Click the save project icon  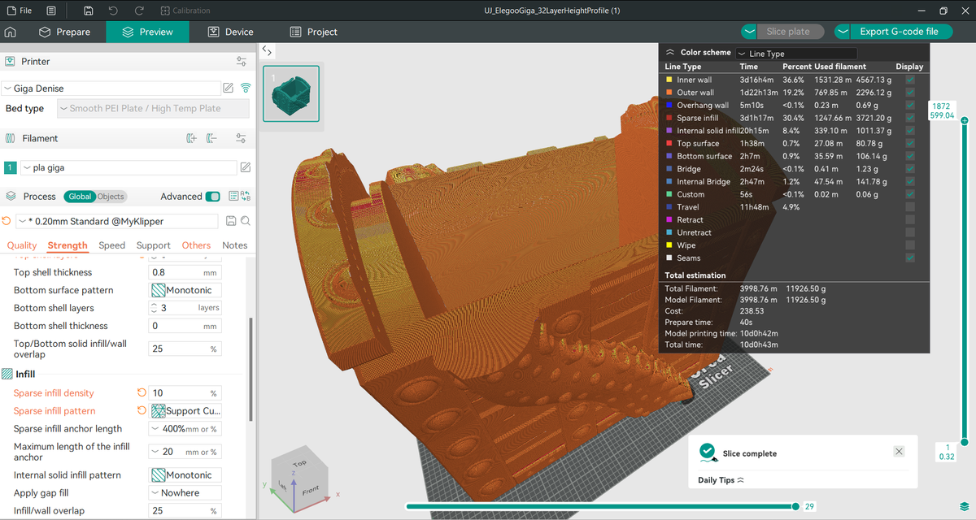click(88, 11)
